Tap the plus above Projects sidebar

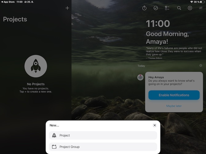(x=67, y=8)
